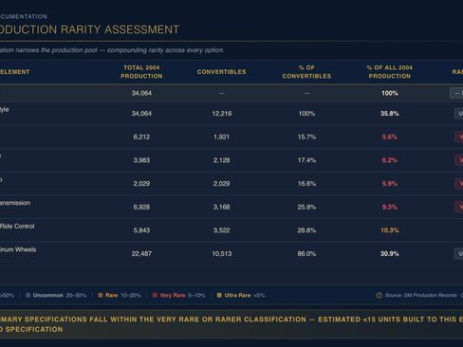The width and height of the screenshot is (463, 347).
Task: Click the red '9.3%' value
Action: 389,207
